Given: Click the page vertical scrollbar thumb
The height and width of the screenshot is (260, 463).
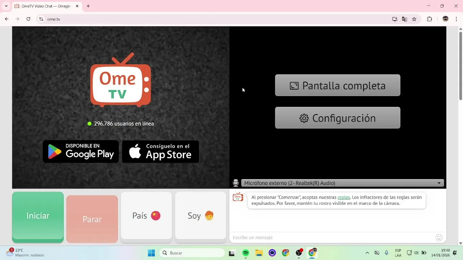Looking at the screenshot, I should pyautogui.click(x=460, y=66).
